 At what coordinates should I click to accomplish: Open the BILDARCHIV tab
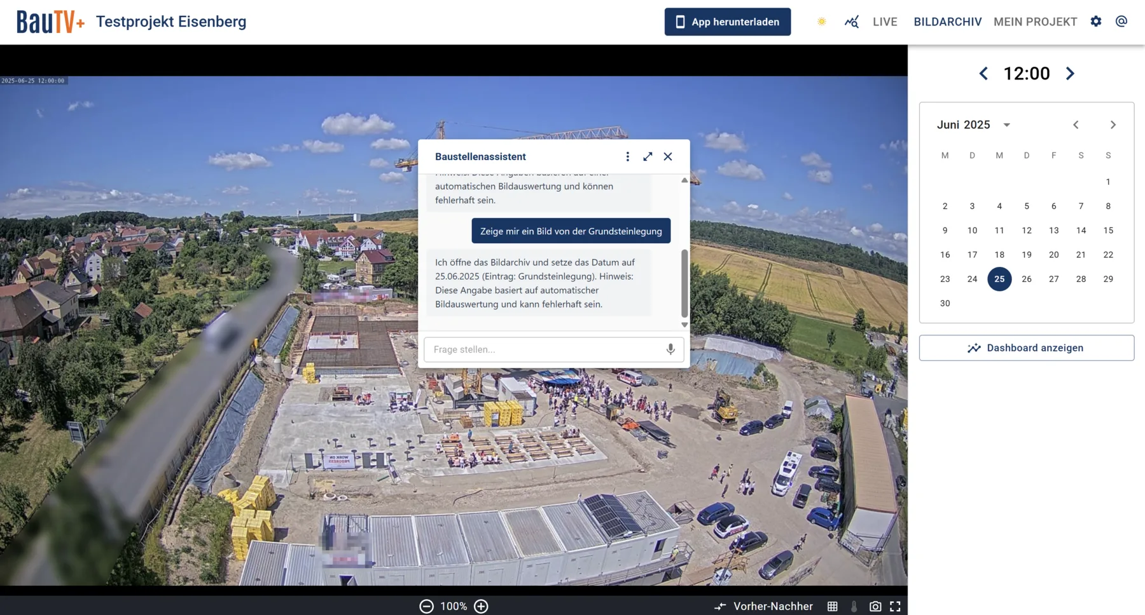948,22
